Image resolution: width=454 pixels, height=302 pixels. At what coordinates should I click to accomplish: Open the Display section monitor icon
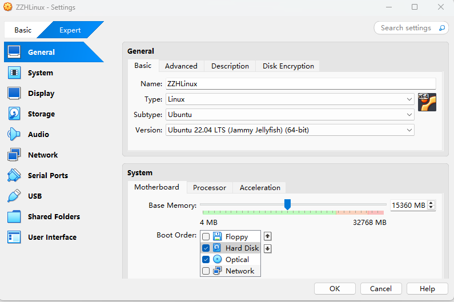pyautogui.click(x=14, y=93)
